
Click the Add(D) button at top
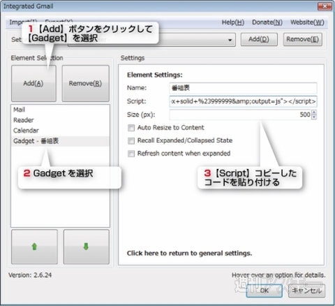(x=259, y=39)
